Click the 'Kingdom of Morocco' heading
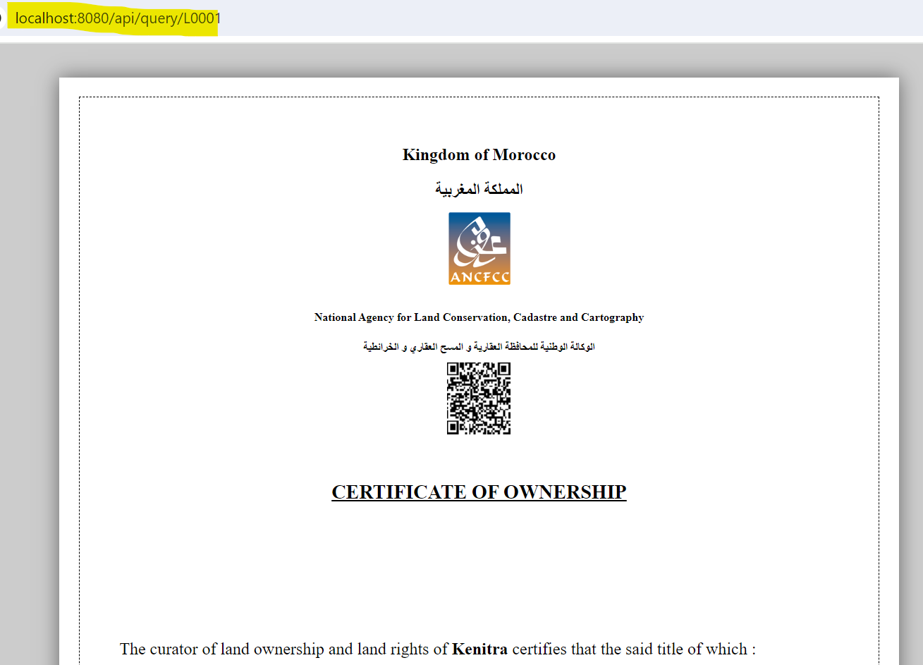923x665 pixels. [x=479, y=155]
